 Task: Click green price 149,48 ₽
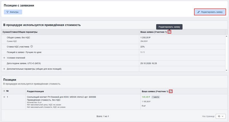pyautogui.click(x=146, y=97)
